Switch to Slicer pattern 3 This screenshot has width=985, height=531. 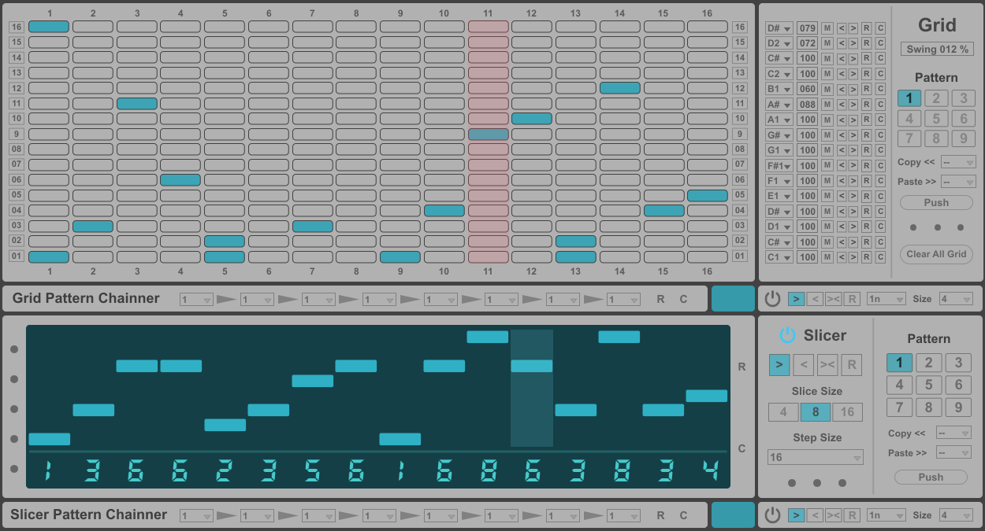pos(958,363)
